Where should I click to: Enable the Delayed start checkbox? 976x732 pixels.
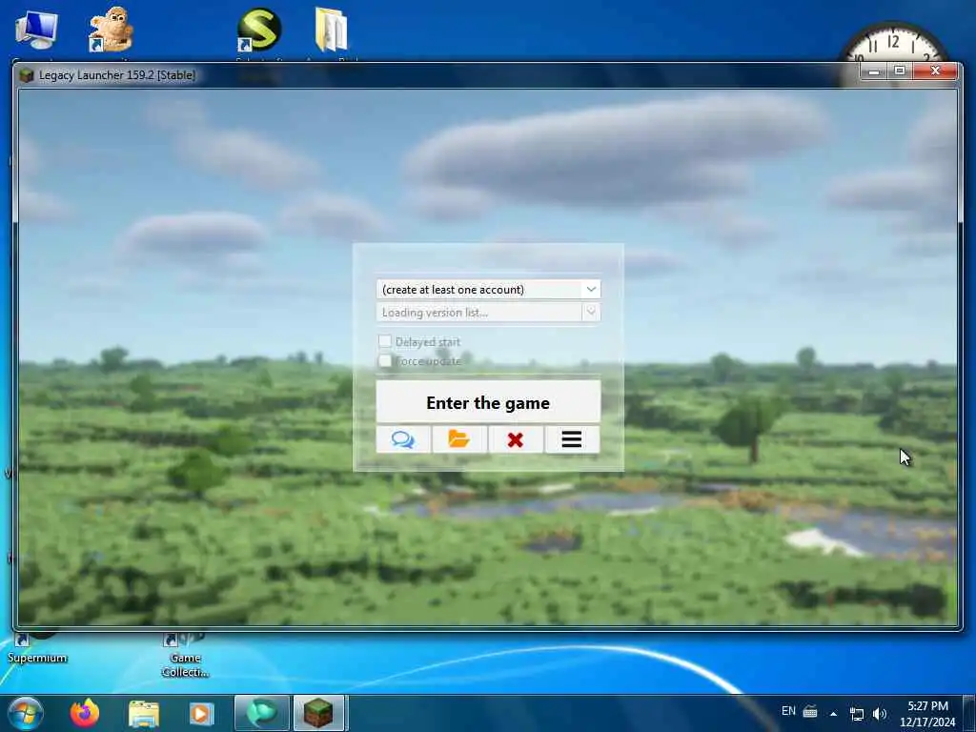tap(385, 341)
